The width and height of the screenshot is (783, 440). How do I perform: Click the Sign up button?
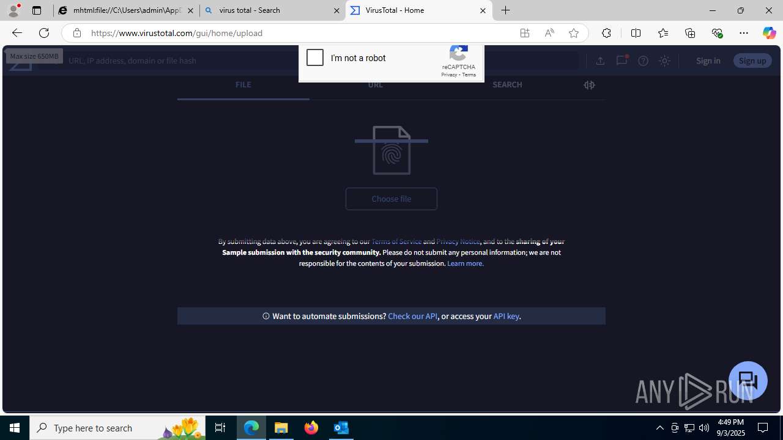pyautogui.click(x=752, y=61)
